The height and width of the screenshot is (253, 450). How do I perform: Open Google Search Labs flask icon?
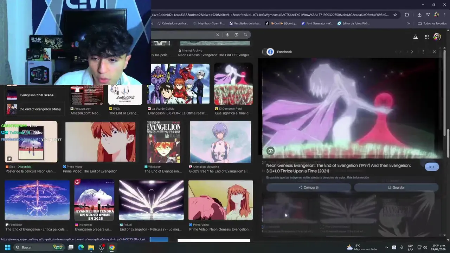coord(415,37)
